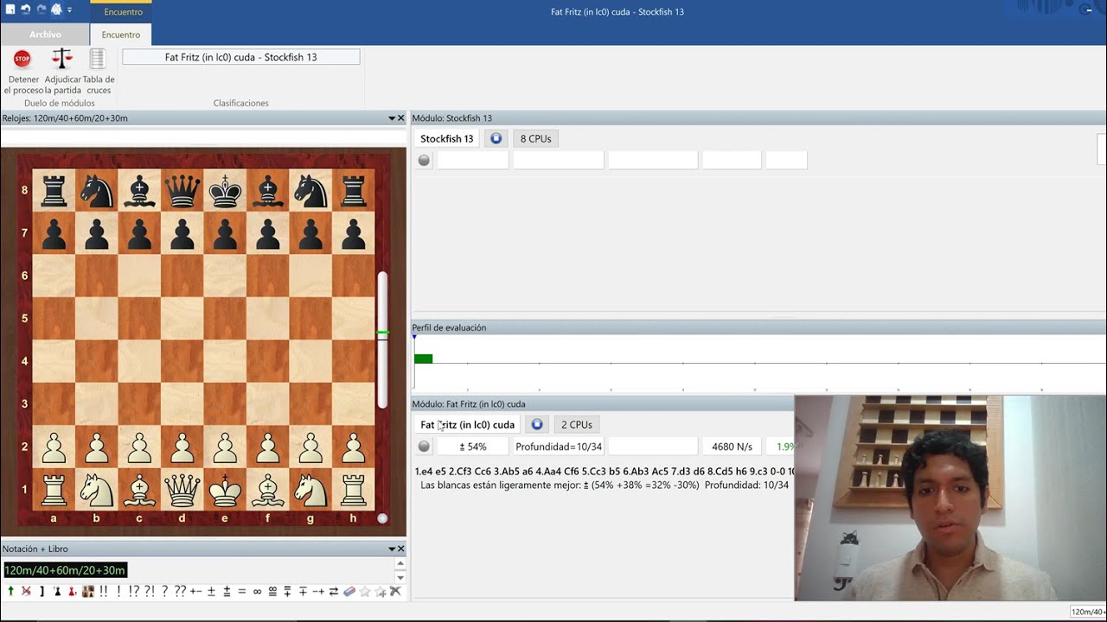Click the eraser icon to remove annotations

tap(349, 592)
